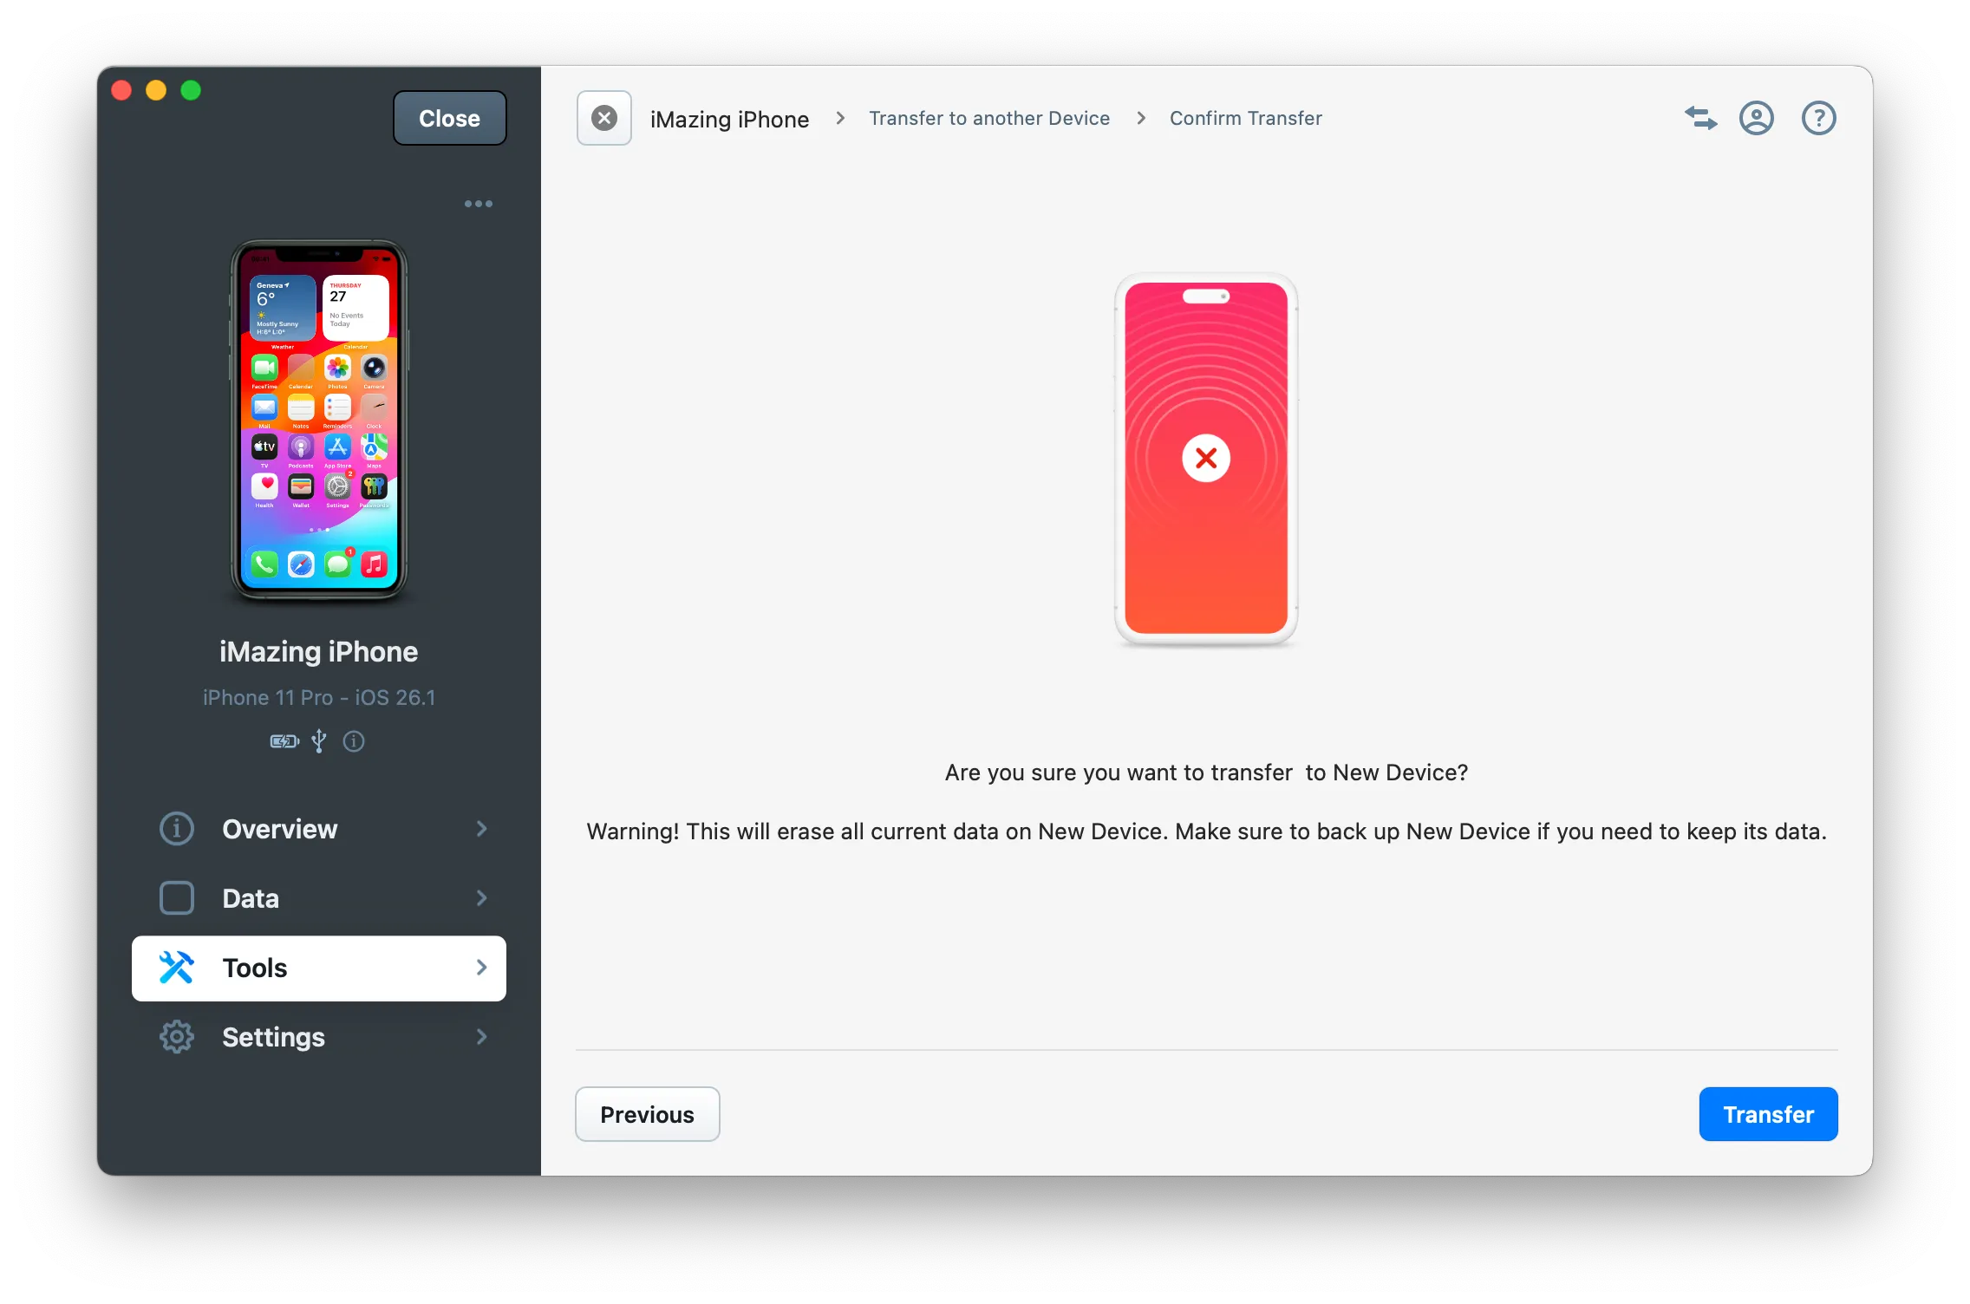Open the help question mark icon
1970x1304 pixels.
click(x=1818, y=118)
